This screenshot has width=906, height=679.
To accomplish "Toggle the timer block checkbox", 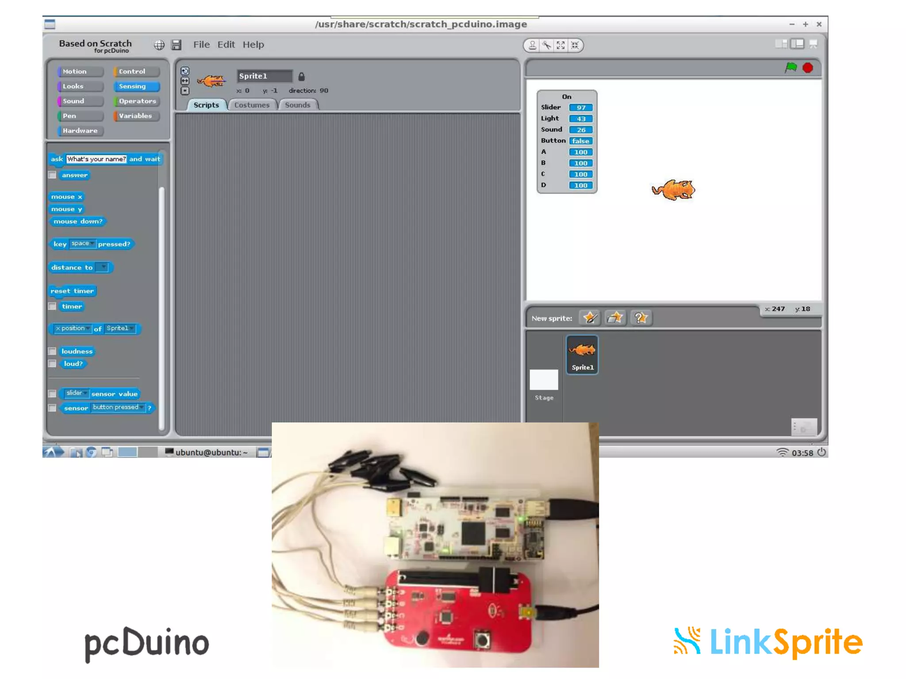I will [x=52, y=306].
